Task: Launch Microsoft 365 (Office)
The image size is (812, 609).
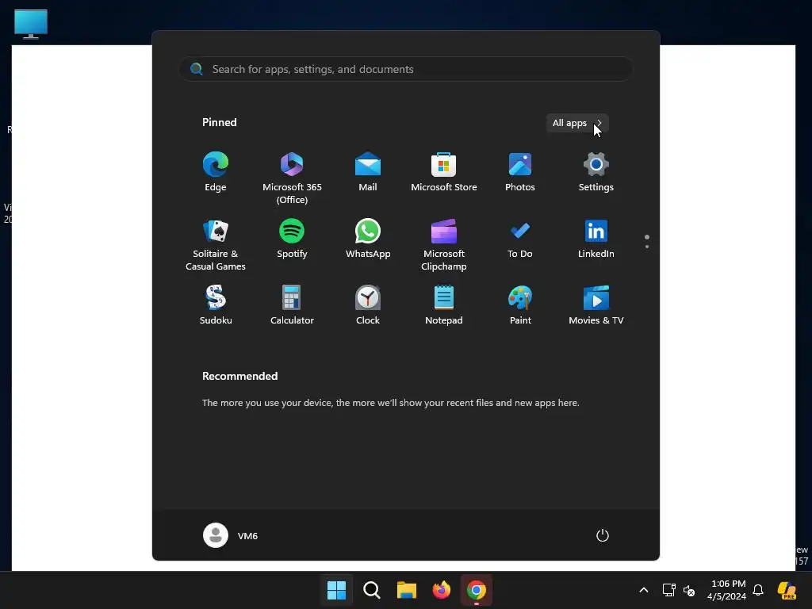Action: point(292,178)
